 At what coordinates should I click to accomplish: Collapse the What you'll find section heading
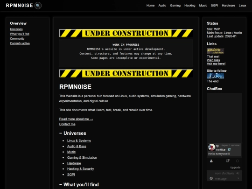79,184
